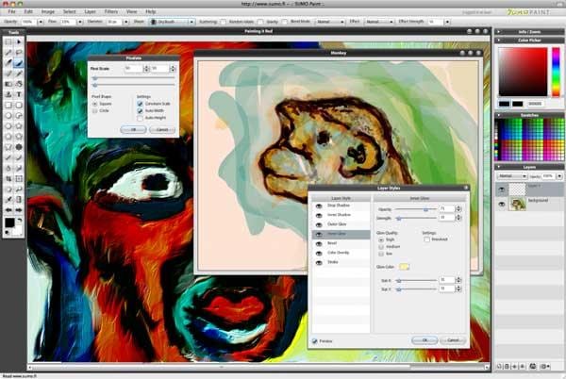Select the Curve tool
The height and width of the screenshot is (379, 566).
[x=19, y=157]
